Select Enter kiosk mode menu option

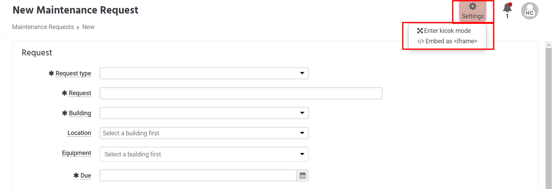tap(447, 31)
